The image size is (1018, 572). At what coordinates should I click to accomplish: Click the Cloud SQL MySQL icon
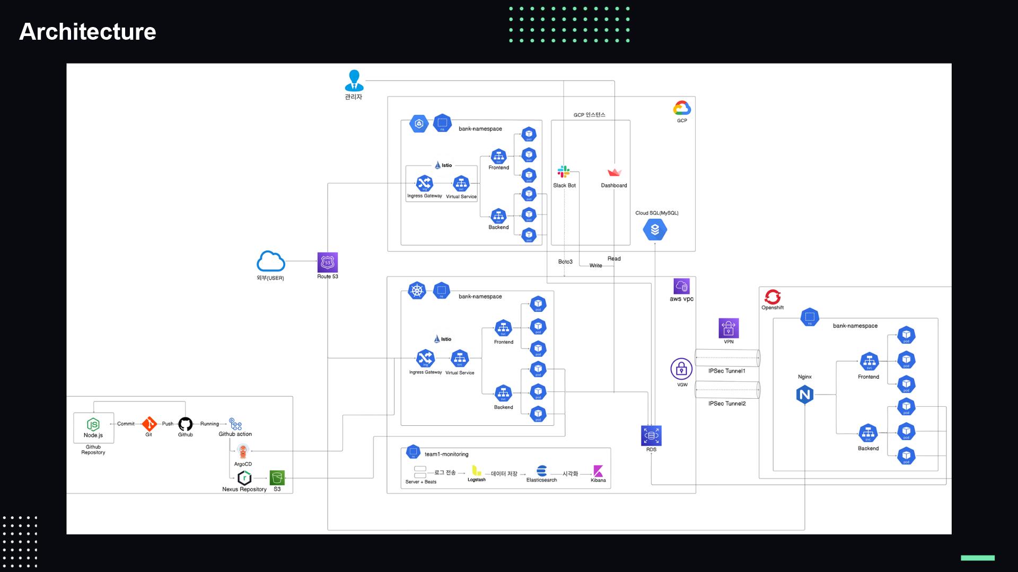click(x=655, y=230)
